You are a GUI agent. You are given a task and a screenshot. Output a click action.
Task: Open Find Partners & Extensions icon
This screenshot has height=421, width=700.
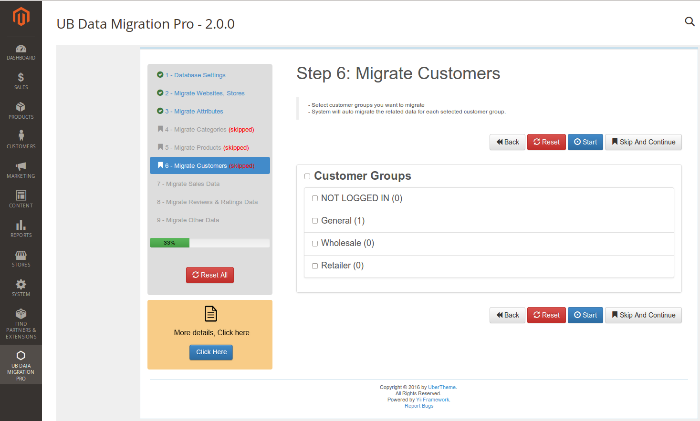(x=21, y=314)
